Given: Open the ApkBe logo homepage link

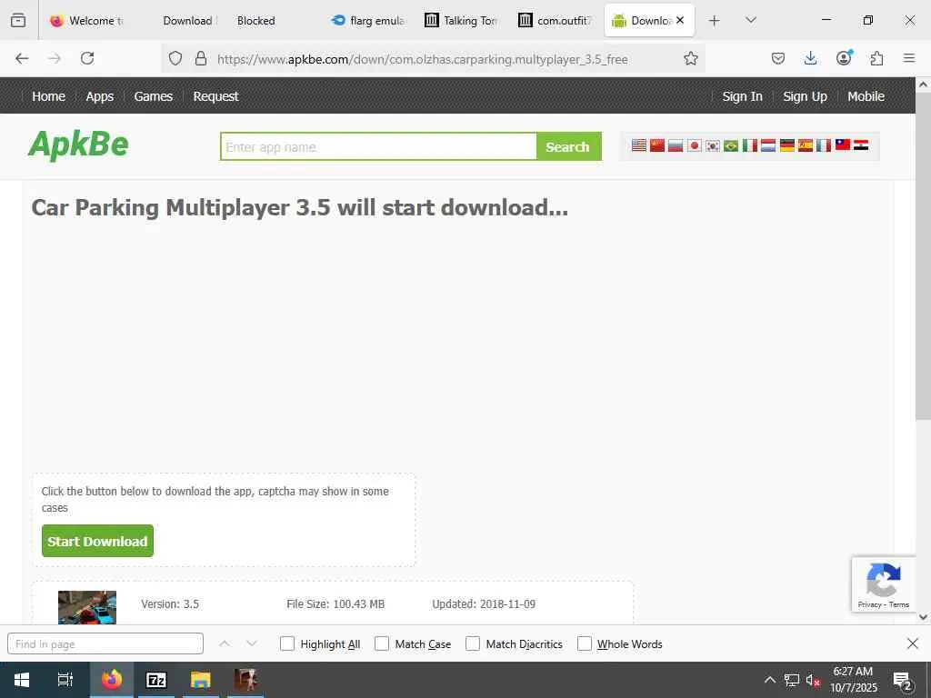Looking at the screenshot, I should tap(78, 145).
